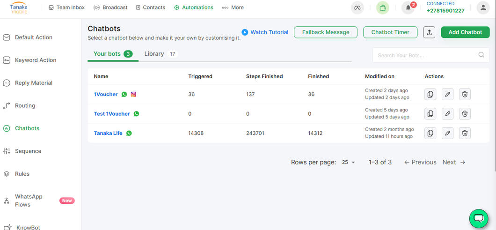
Task: Click the Add Chatbot button
Action: 465,32
